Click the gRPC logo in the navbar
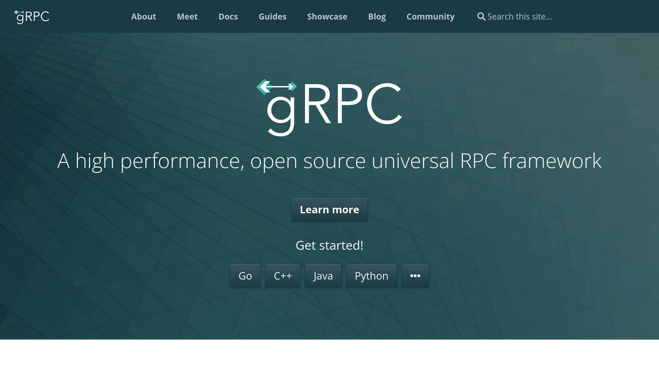This screenshot has width=659, height=370. [31, 17]
